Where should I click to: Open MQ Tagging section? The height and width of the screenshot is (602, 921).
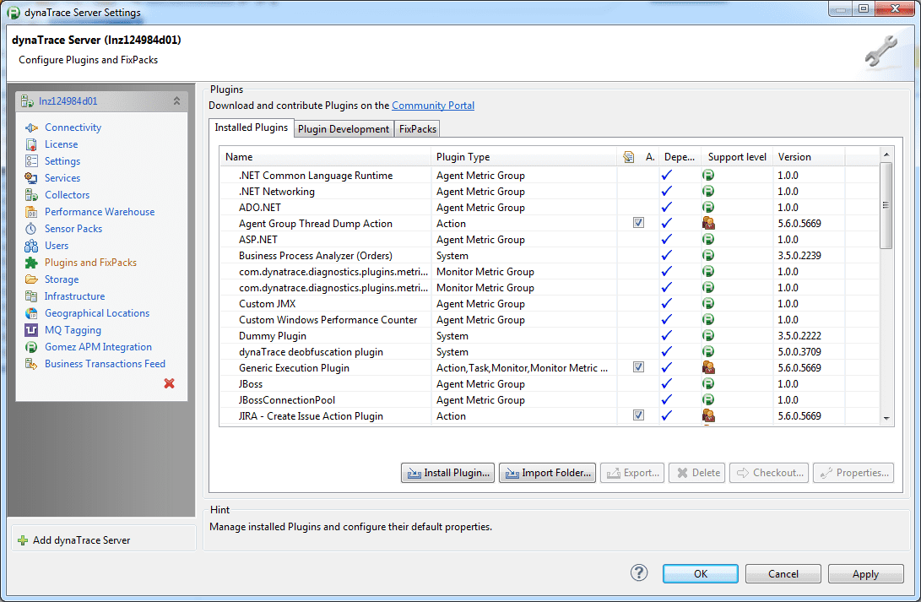[73, 330]
